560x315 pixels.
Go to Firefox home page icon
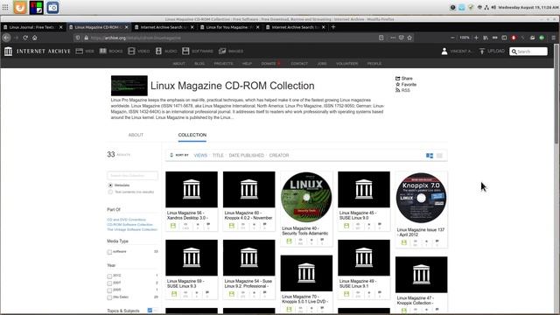[35, 38]
